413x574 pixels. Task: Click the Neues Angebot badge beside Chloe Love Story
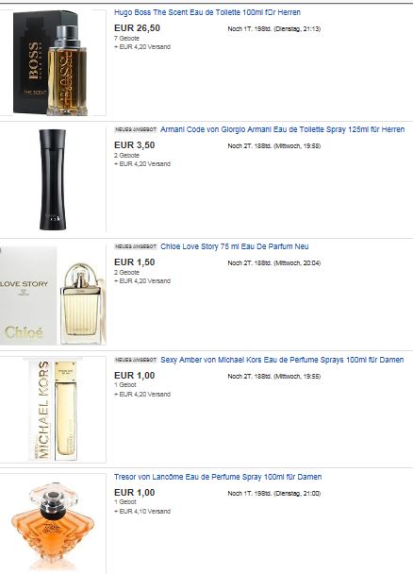click(x=136, y=246)
